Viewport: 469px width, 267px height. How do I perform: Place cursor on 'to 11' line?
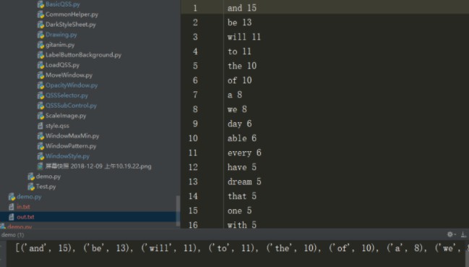[239, 51]
